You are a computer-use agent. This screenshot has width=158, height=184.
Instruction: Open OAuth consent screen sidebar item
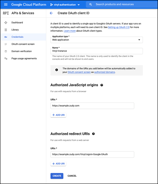23,44
